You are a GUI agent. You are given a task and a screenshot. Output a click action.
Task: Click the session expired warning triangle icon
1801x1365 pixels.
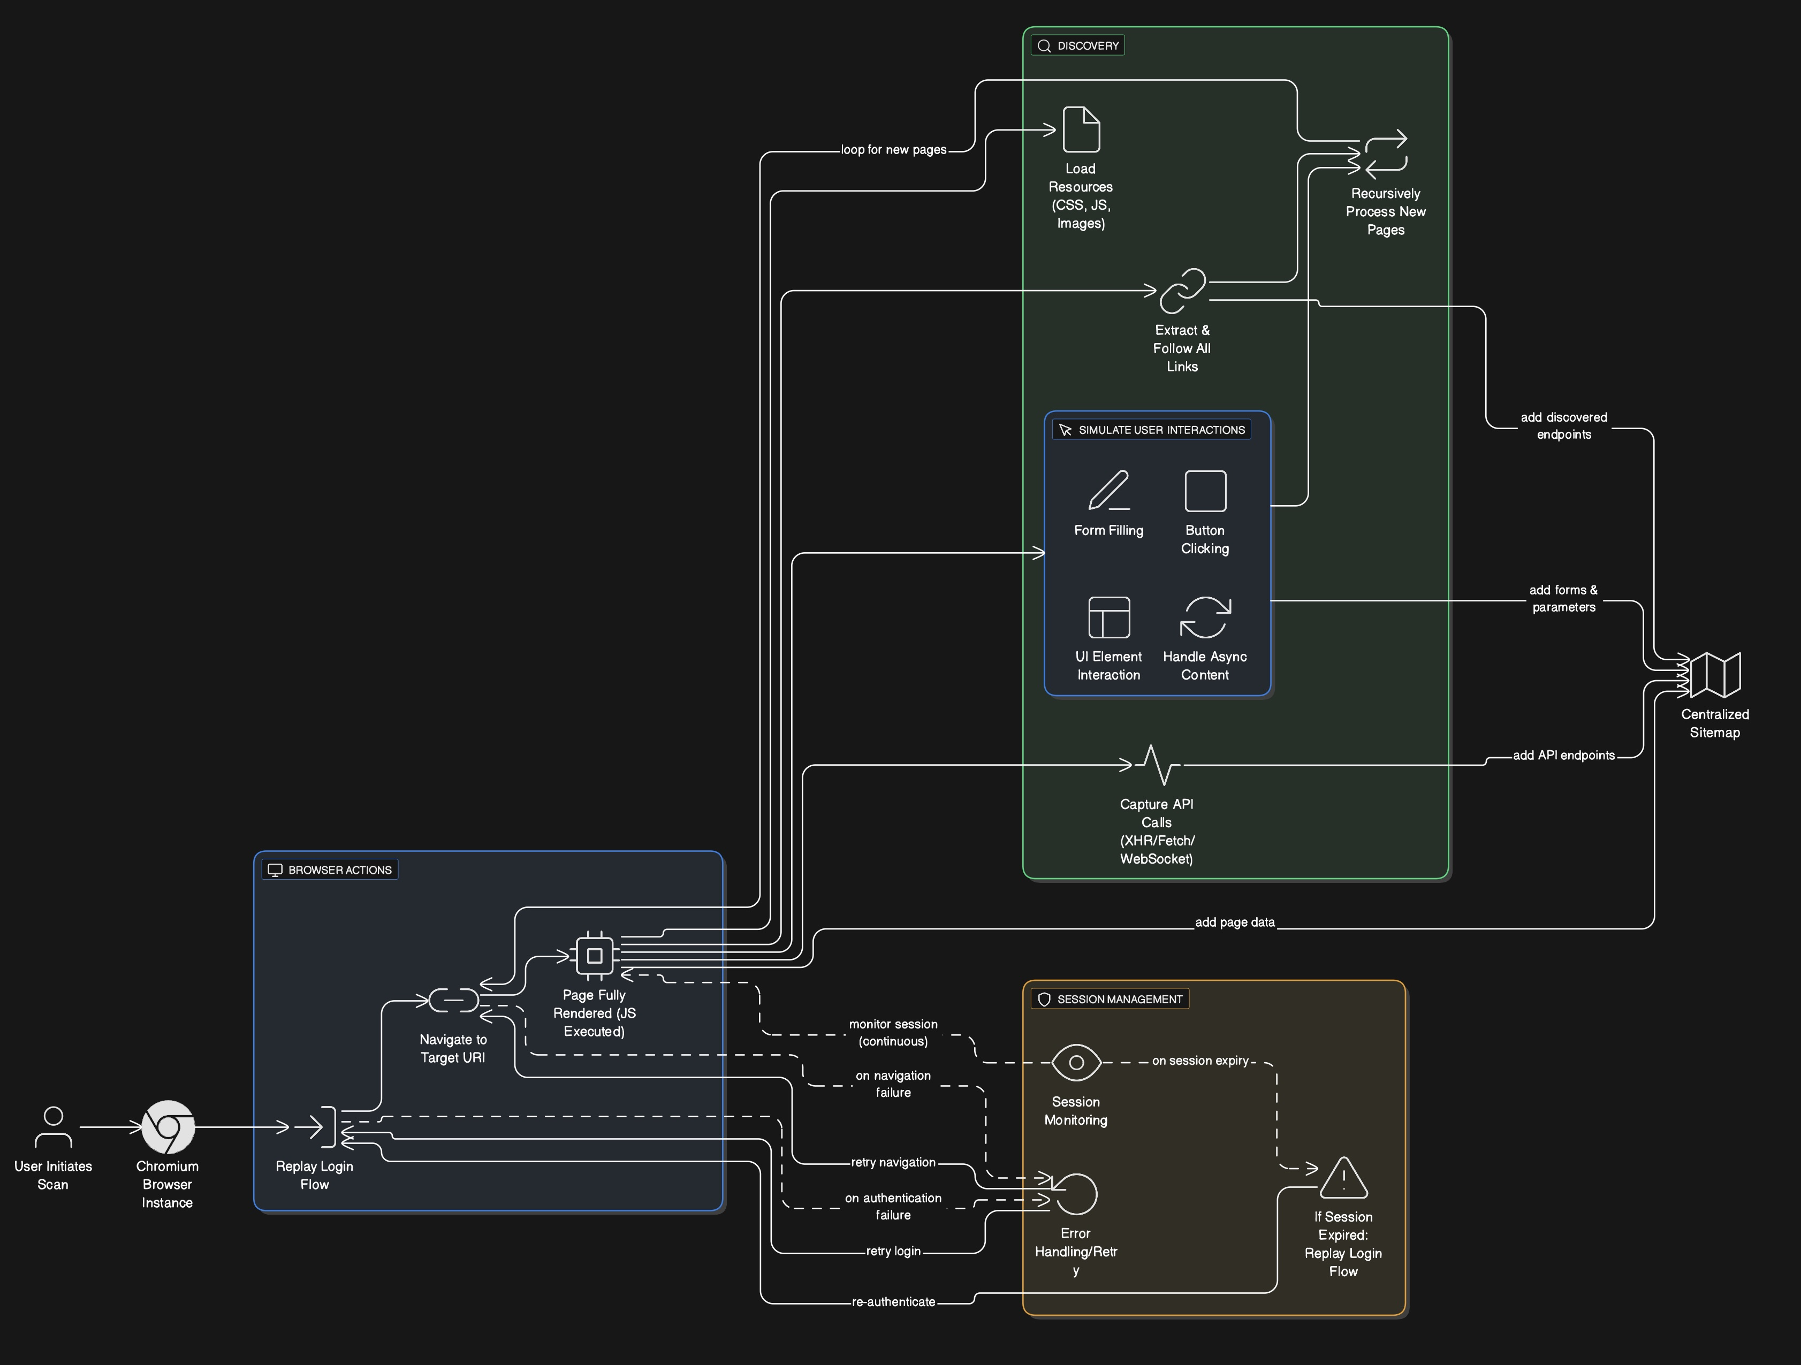coord(1343,1178)
